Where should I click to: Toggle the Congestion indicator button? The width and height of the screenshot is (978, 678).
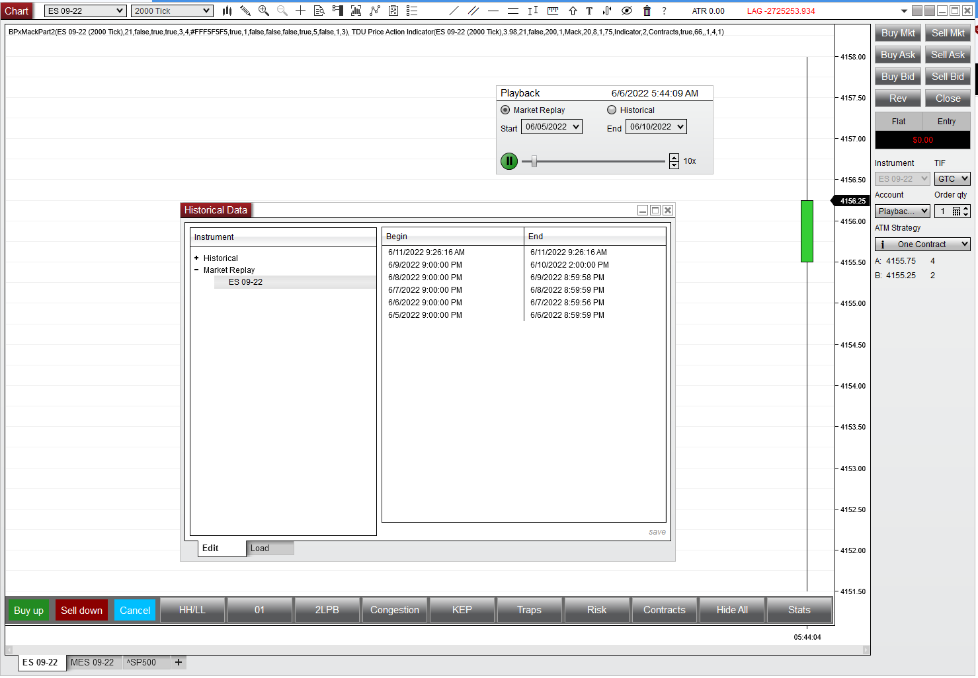tap(395, 610)
